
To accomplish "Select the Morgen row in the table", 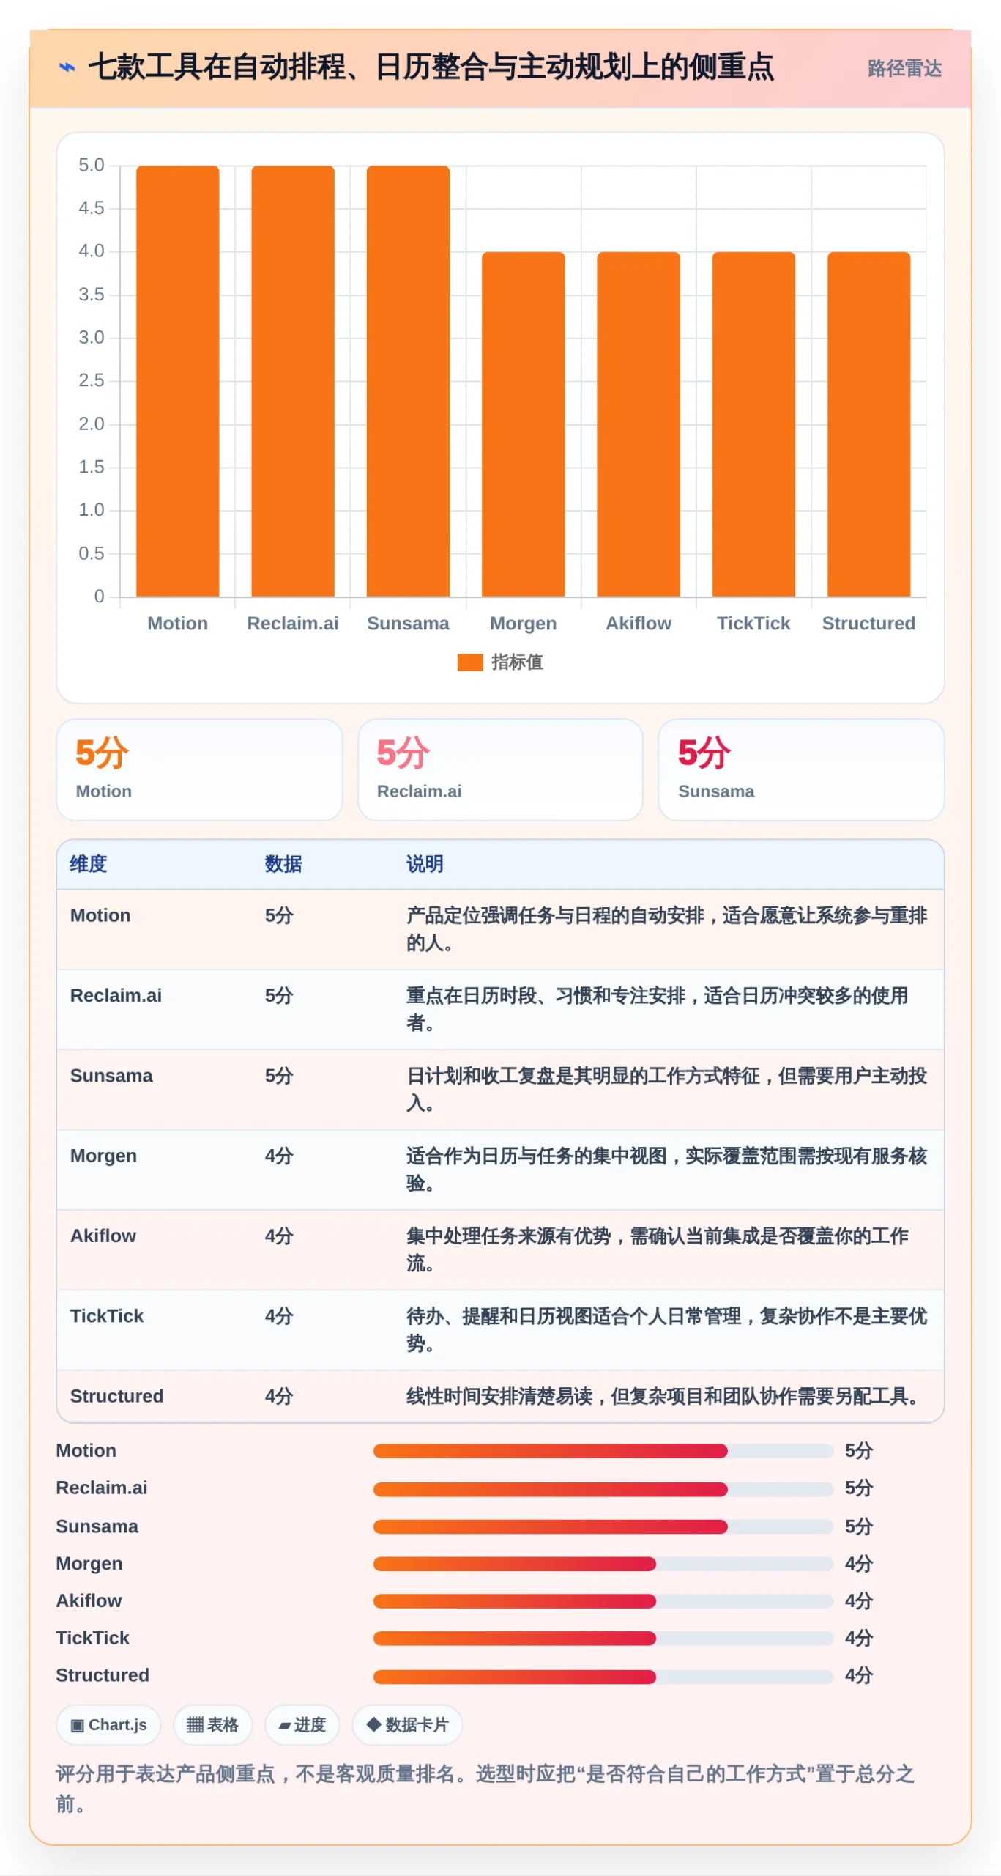I will (500, 1170).
